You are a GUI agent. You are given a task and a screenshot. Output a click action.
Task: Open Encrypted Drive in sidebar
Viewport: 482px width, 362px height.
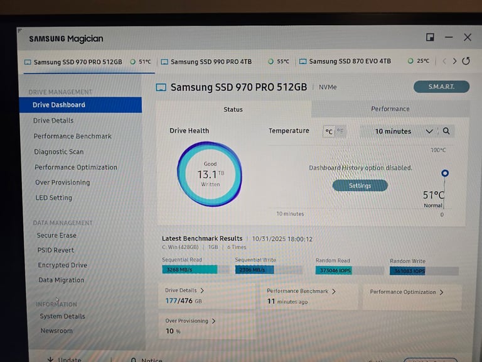(x=63, y=265)
